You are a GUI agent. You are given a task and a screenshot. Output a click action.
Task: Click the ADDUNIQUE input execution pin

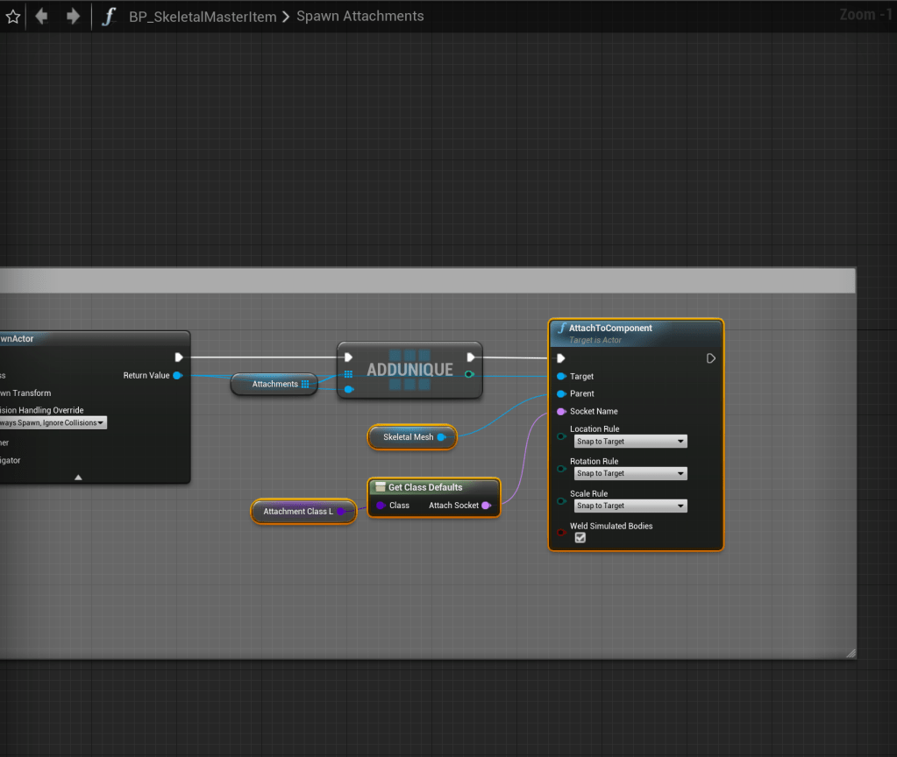(348, 357)
